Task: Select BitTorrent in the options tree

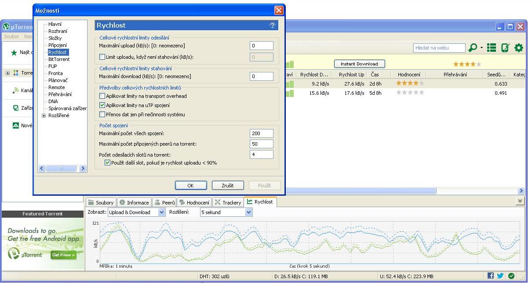Action: tap(59, 59)
